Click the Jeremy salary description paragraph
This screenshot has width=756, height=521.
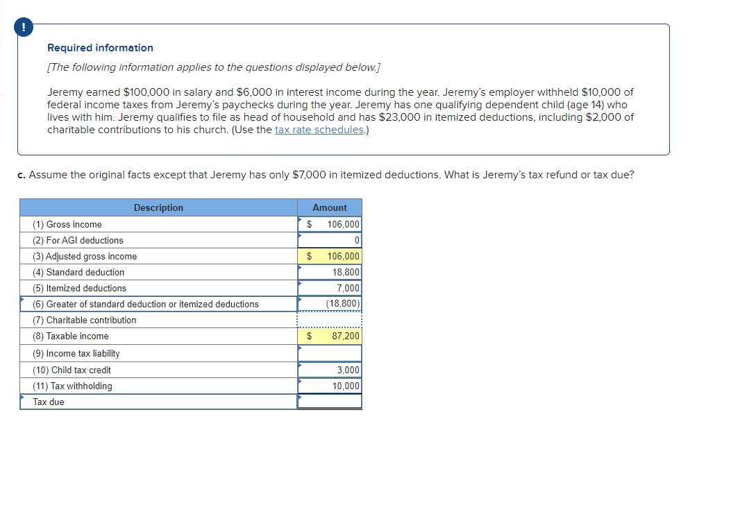(x=340, y=111)
